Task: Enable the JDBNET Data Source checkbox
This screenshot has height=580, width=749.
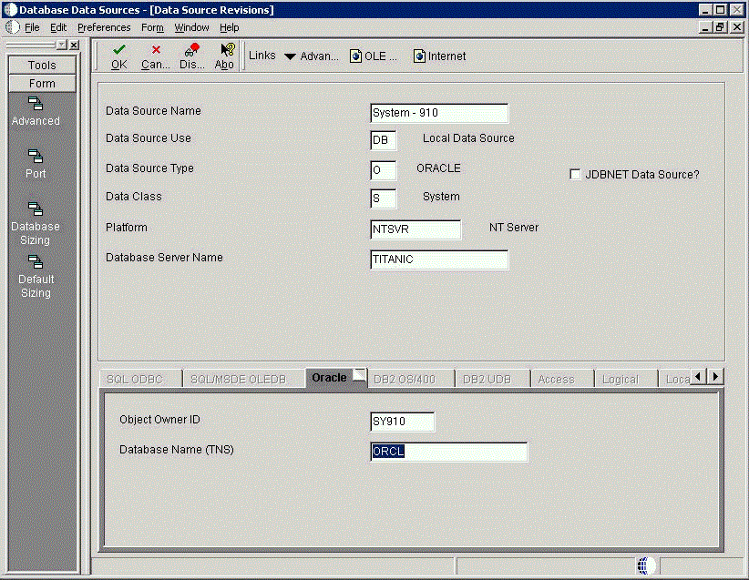Action: point(576,174)
